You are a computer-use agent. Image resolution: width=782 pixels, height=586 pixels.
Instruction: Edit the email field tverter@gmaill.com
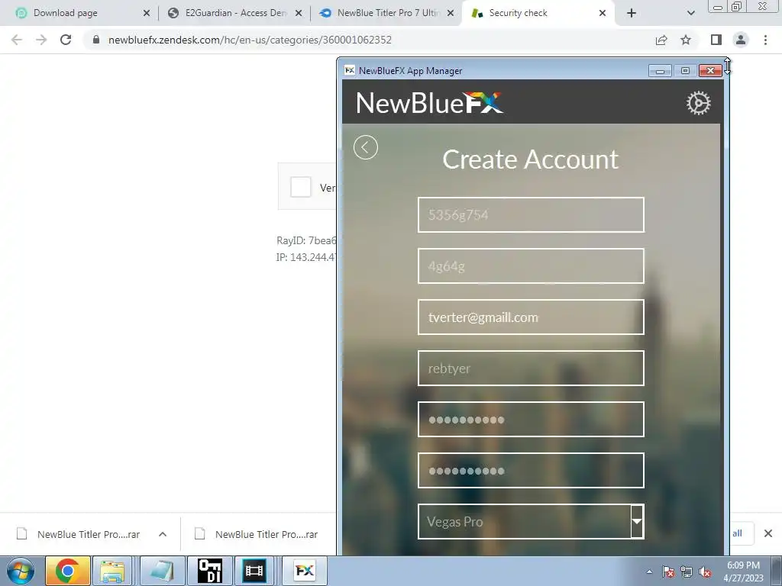531,317
